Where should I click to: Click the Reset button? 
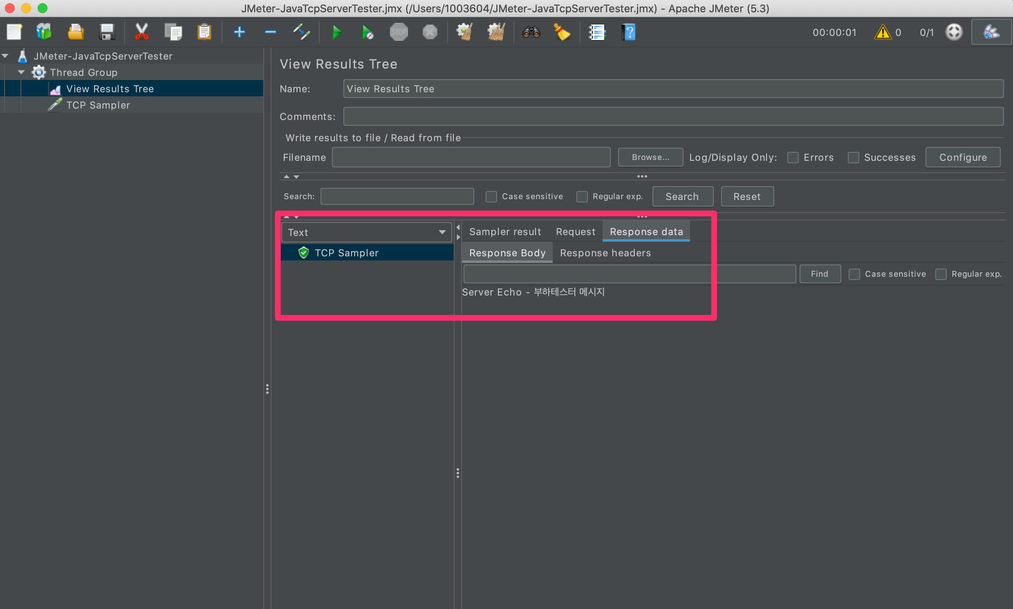tap(747, 196)
